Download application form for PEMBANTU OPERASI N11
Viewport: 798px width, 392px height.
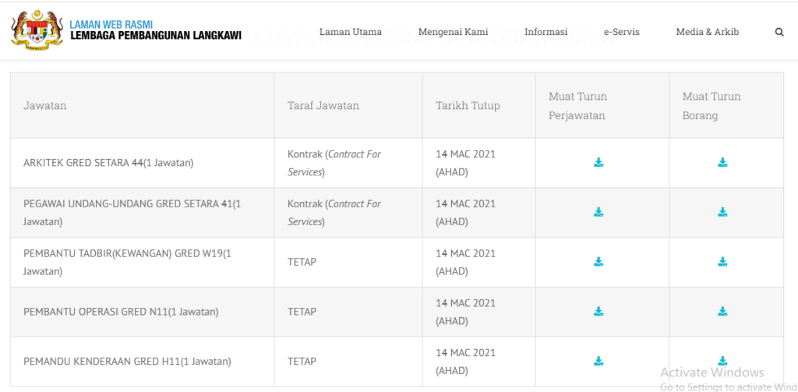(x=722, y=312)
